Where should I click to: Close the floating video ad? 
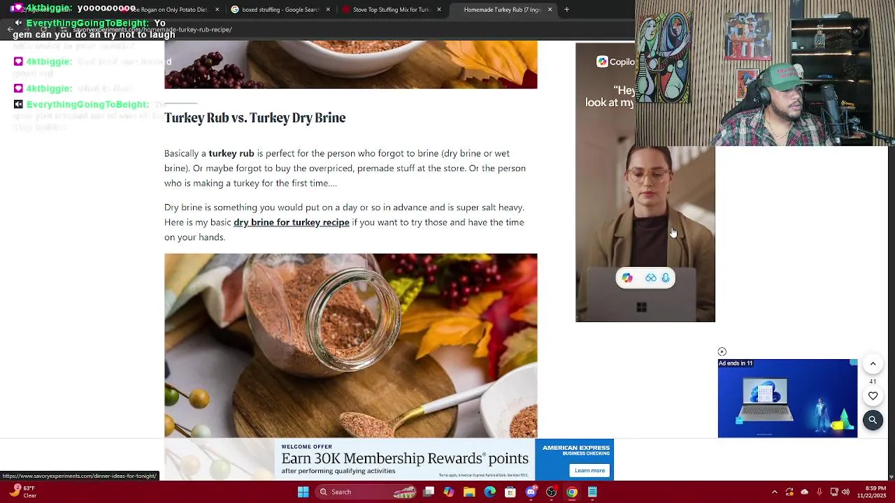tap(722, 352)
